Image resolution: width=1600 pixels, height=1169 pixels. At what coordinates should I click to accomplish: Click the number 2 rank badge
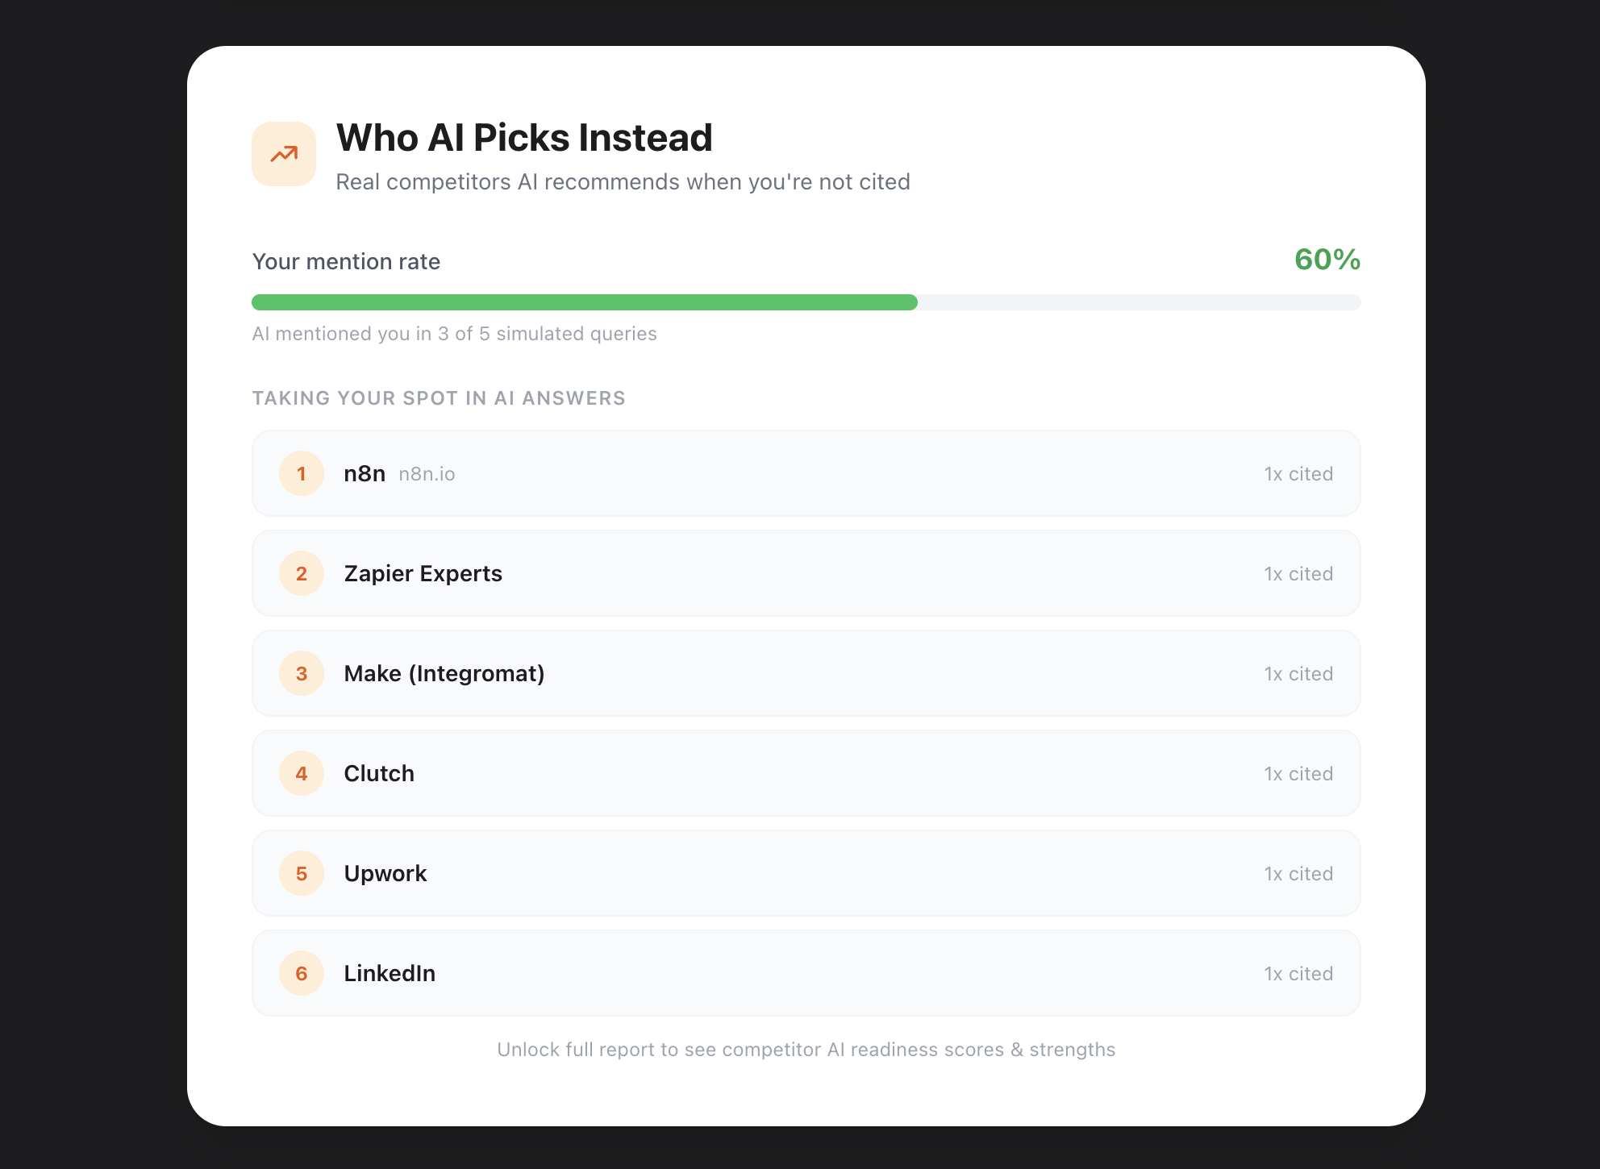click(x=302, y=573)
